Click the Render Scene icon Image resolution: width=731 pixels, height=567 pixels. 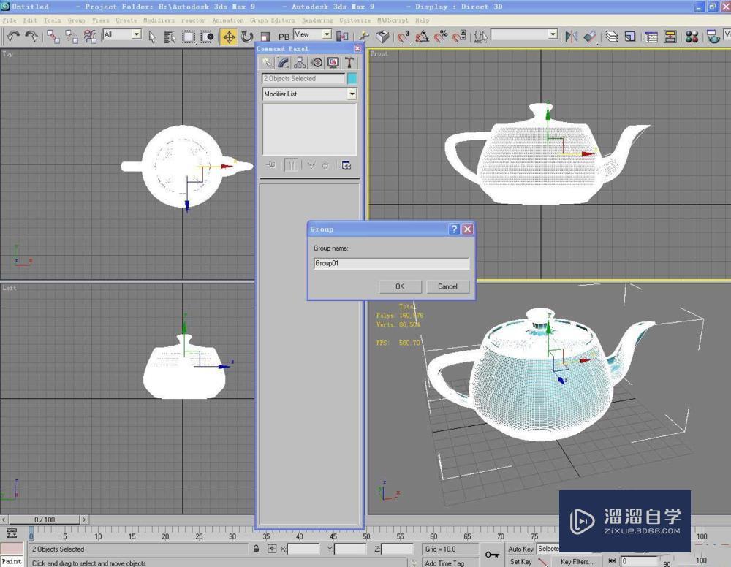coord(715,37)
